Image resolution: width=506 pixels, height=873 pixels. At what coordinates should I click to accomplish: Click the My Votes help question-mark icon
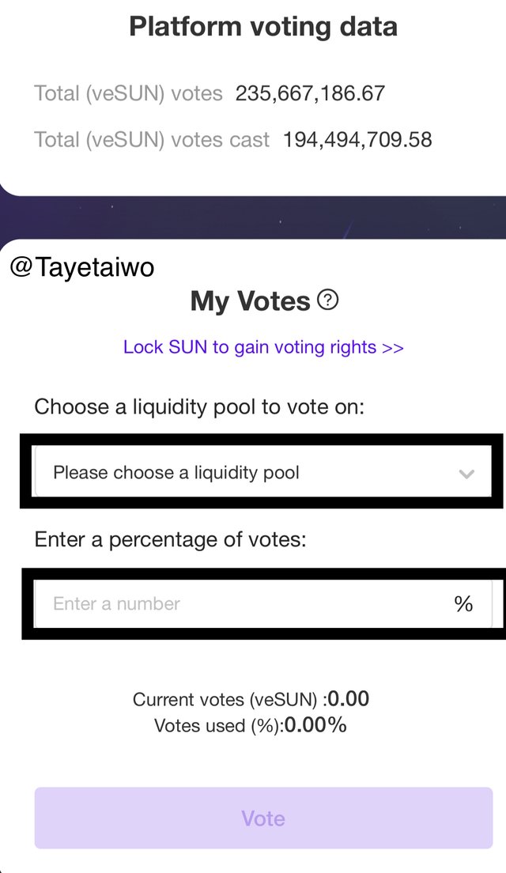(x=328, y=300)
